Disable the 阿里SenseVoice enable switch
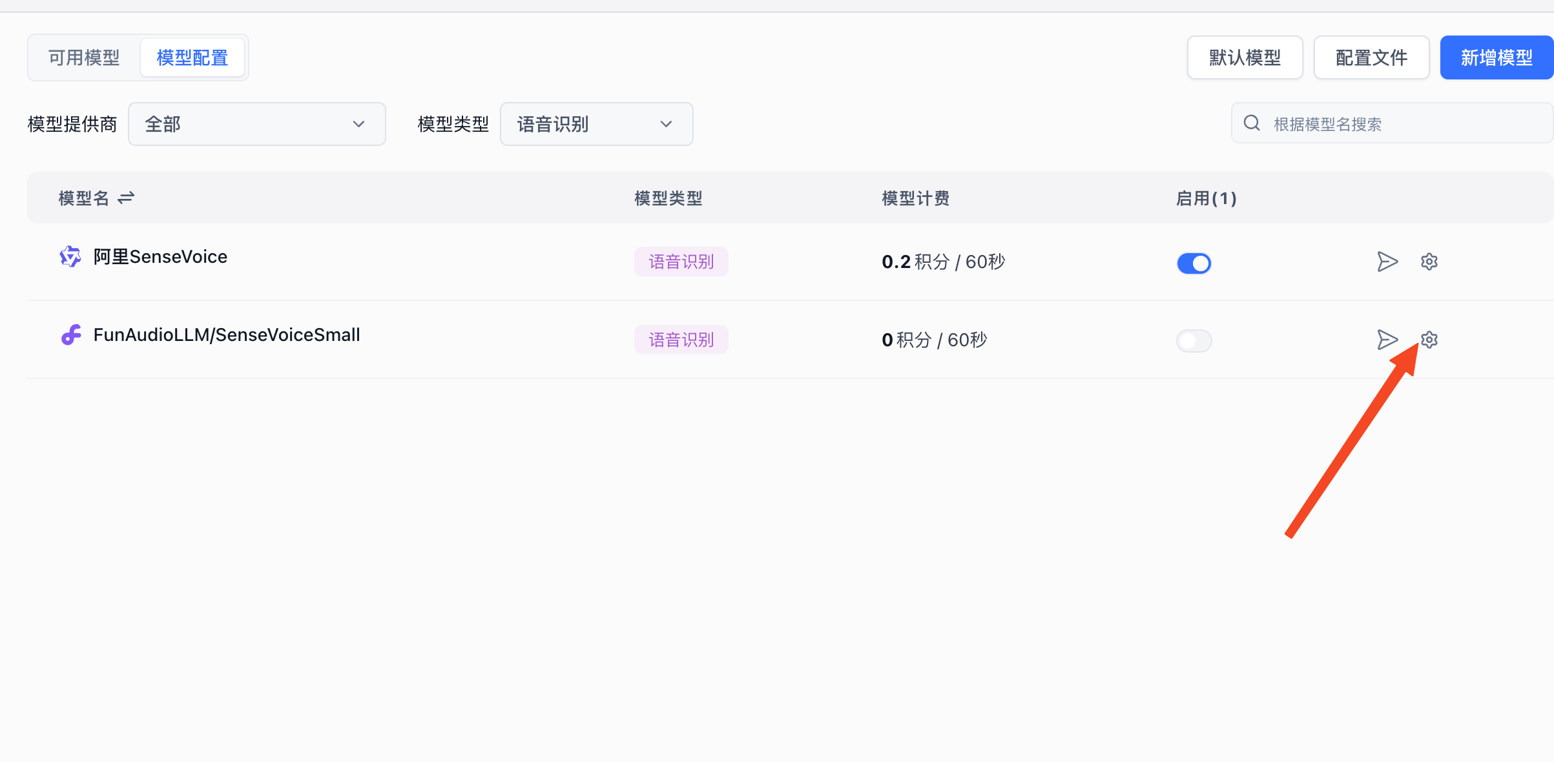 click(x=1194, y=263)
